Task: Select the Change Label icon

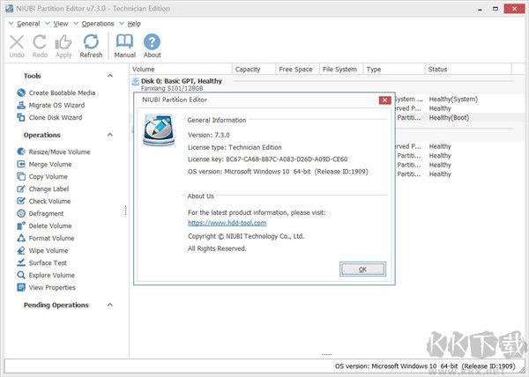Action: pos(21,188)
